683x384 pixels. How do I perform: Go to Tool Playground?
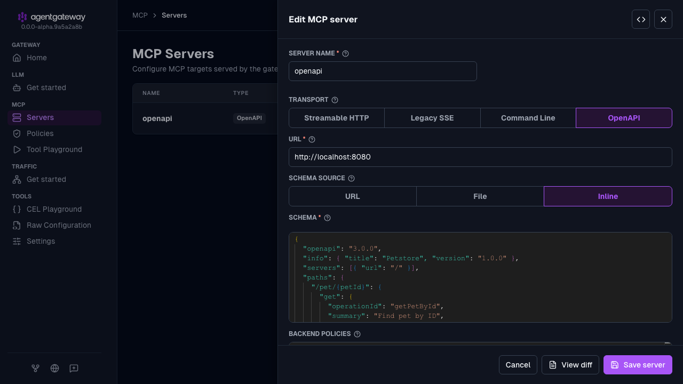[x=54, y=149]
